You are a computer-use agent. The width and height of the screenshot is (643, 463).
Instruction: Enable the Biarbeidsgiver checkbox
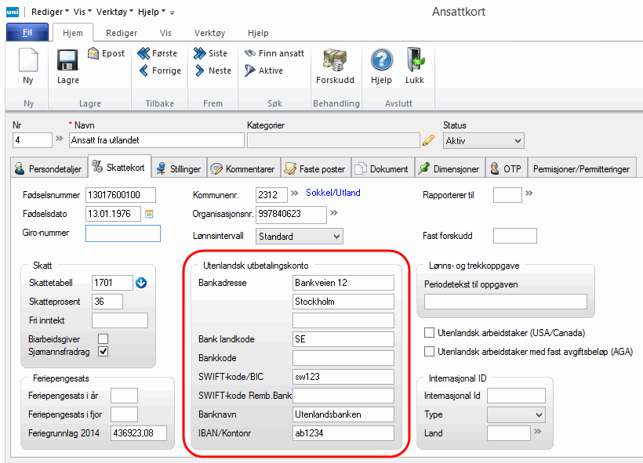click(103, 338)
